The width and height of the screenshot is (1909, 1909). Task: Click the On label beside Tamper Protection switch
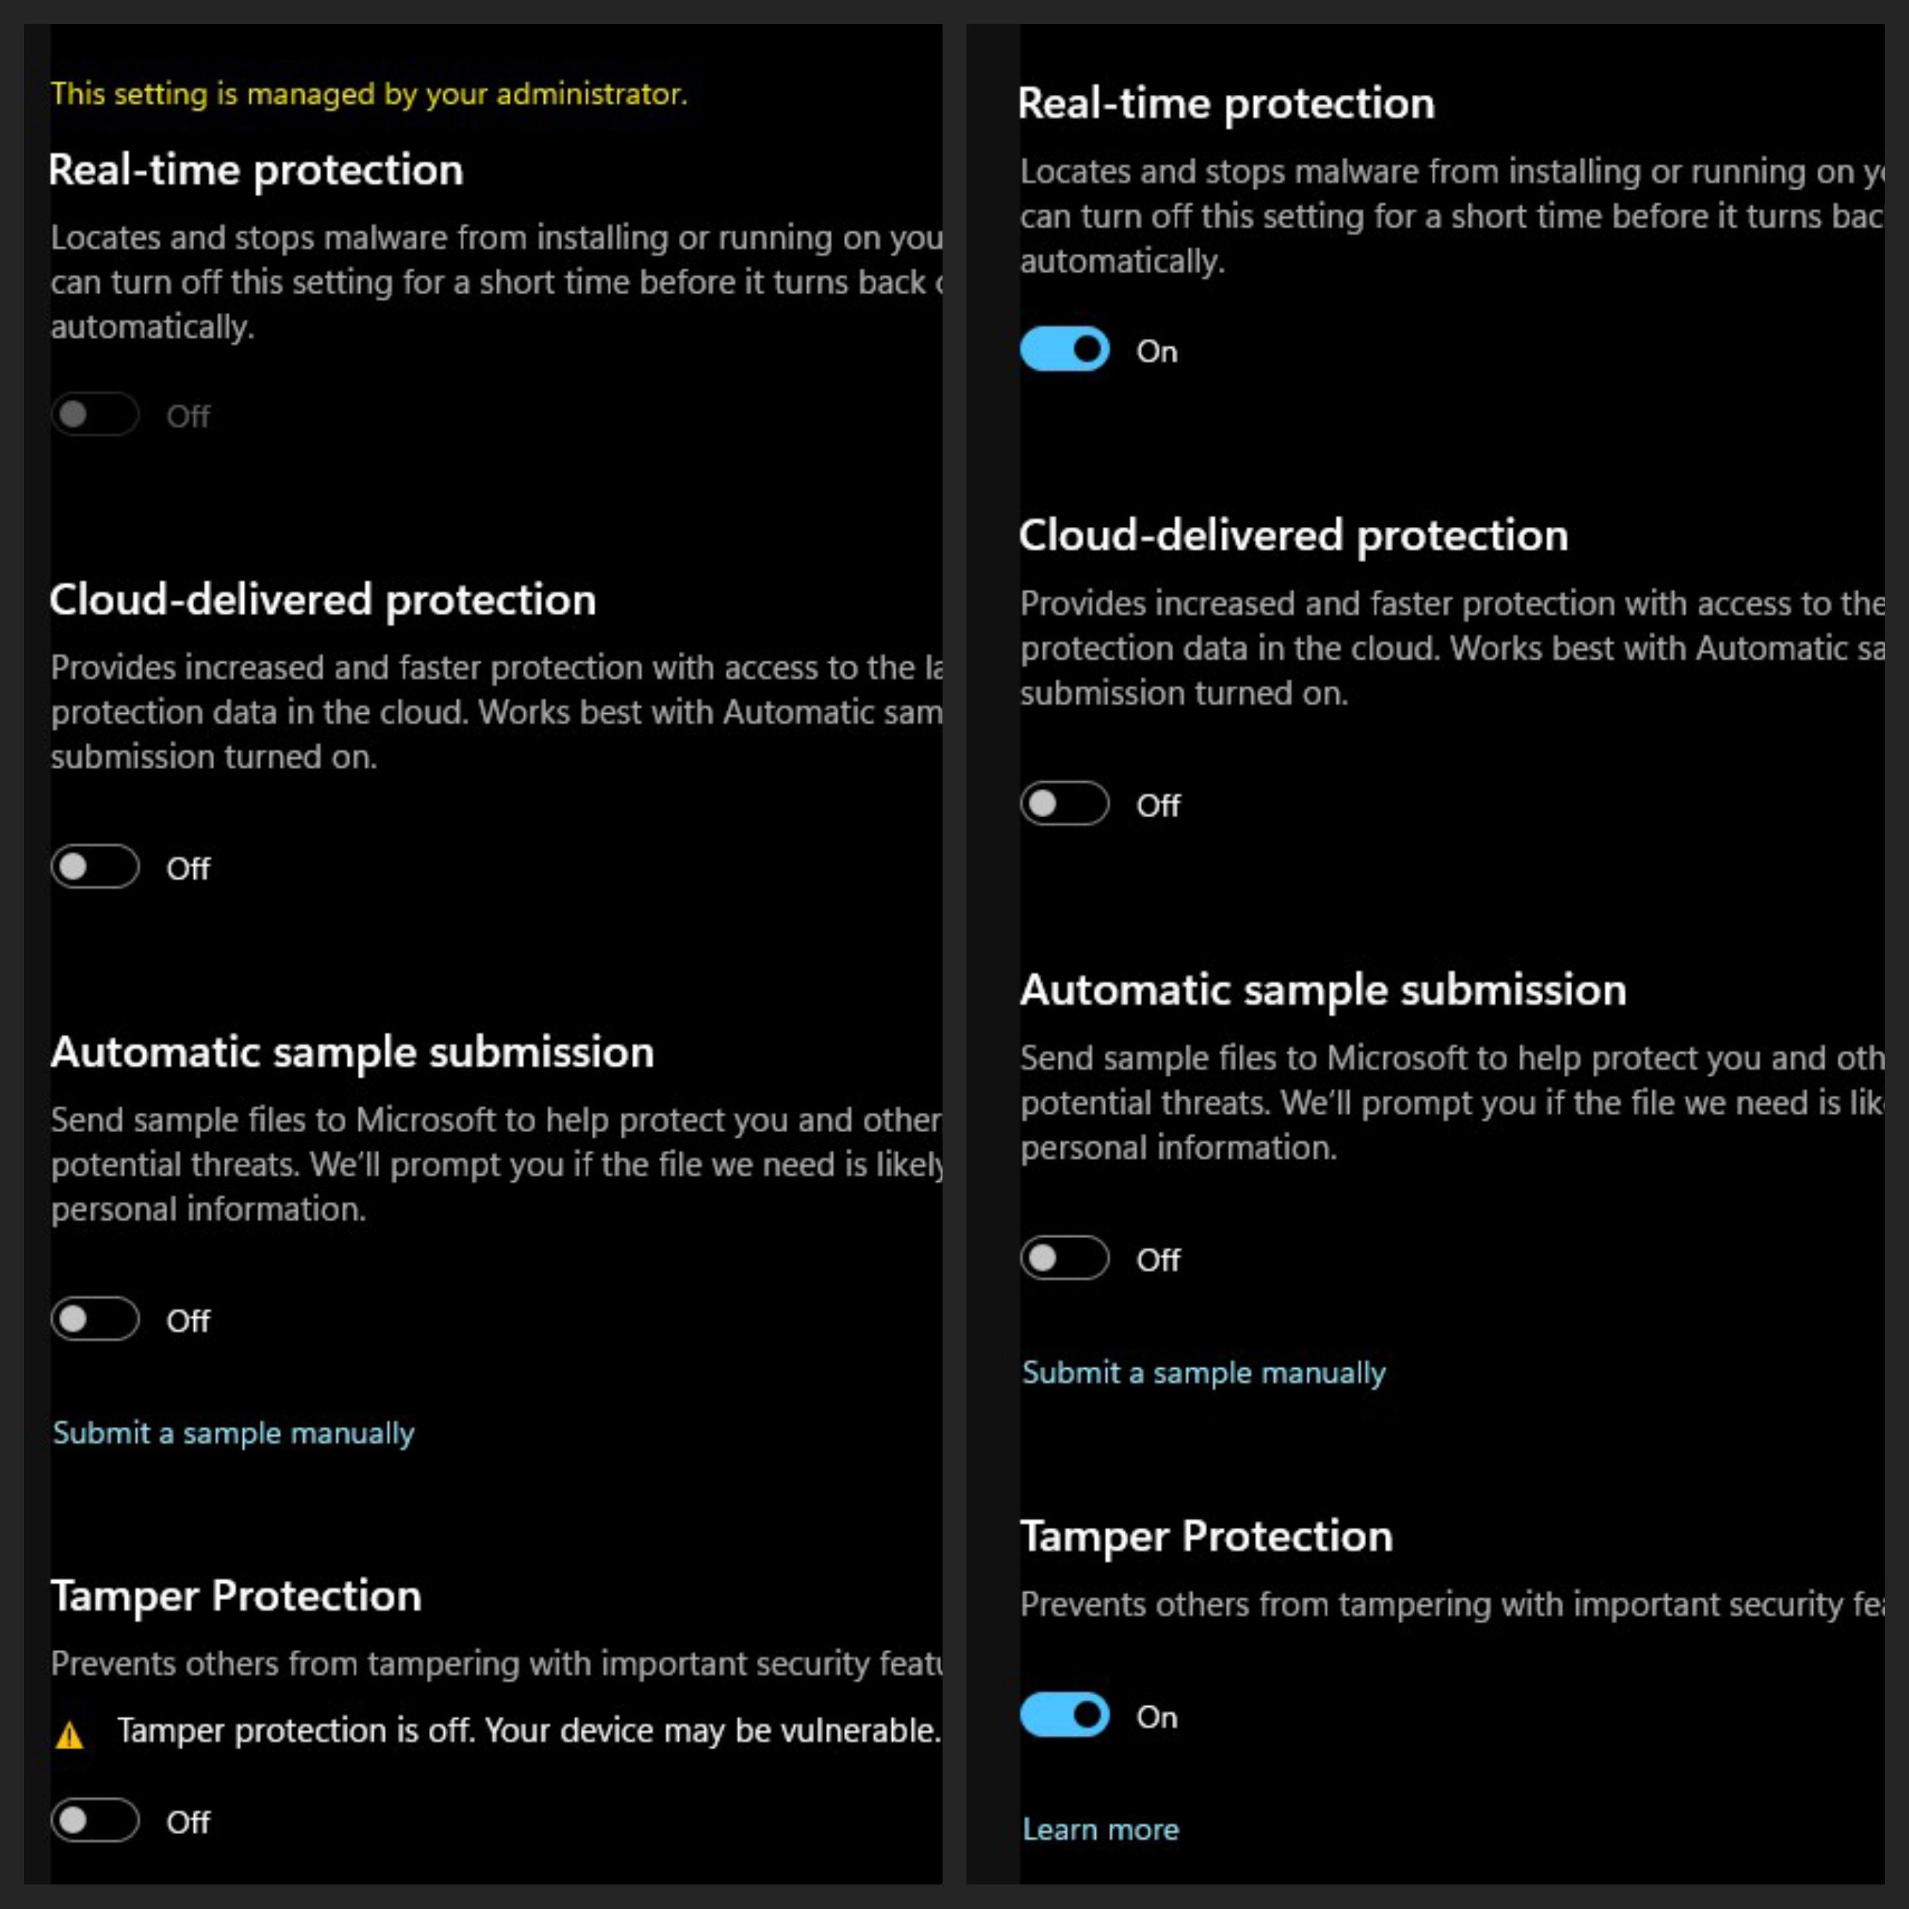pyautogui.click(x=1157, y=1717)
